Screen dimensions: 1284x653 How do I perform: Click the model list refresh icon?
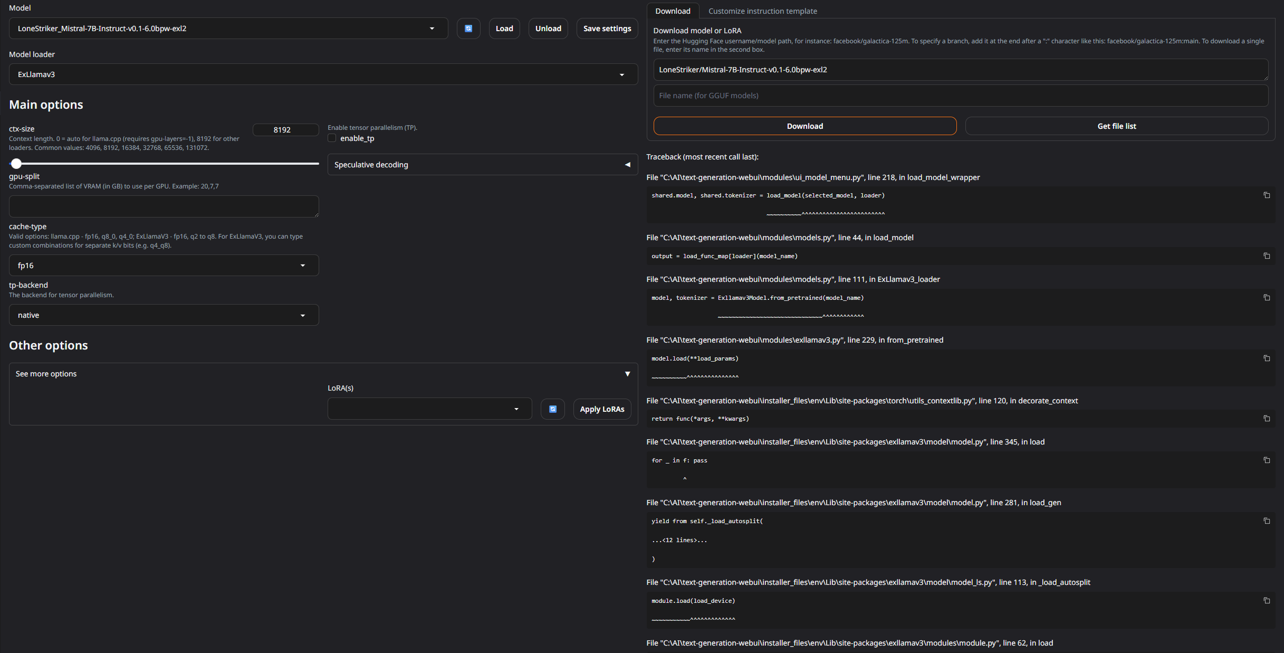[x=468, y=29]
